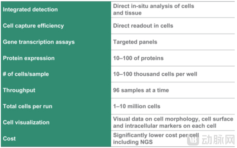Select the Cost row label

pyautogui.click(x=9, y=138)
